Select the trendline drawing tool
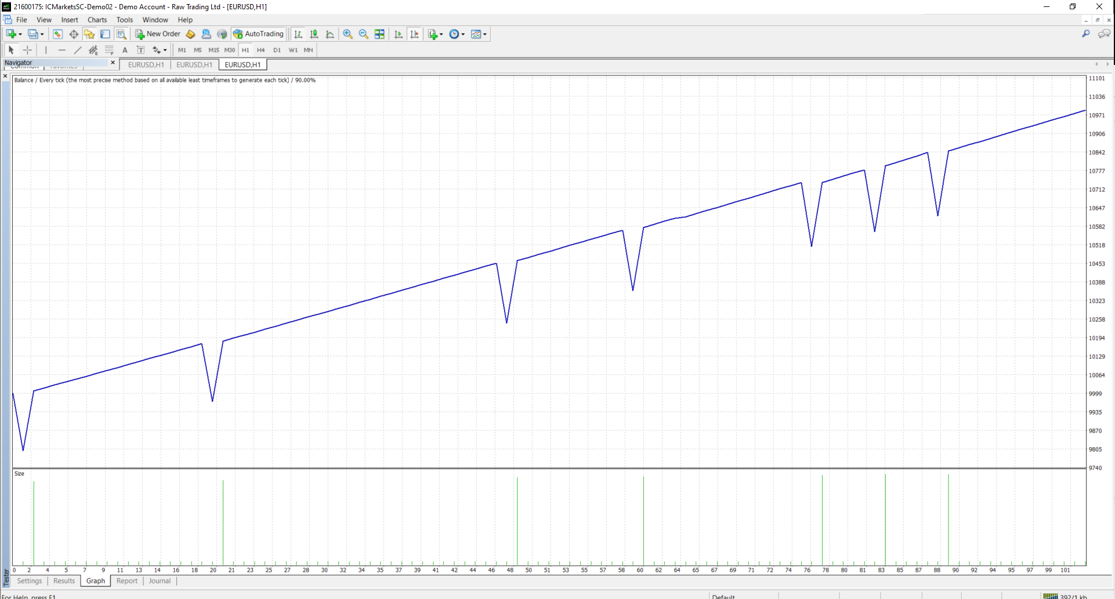 (77, 50)
